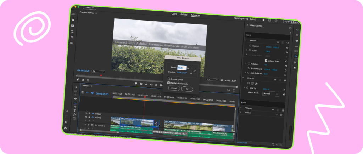This screenshot has width=363, height=154.
Task: Expand the Volume audio effect
Action: pos(241,108)
